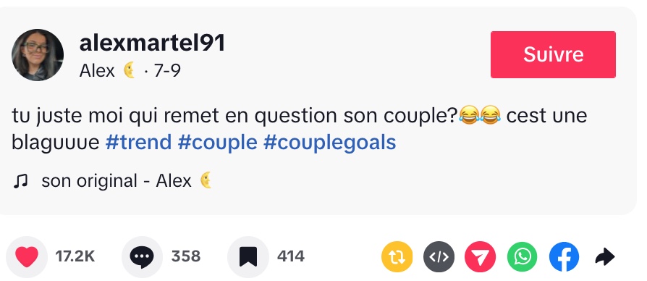Viewport: 647px width, 281px height.
Task: Repost using the yellow arrows icon
Action: [397, 256]
